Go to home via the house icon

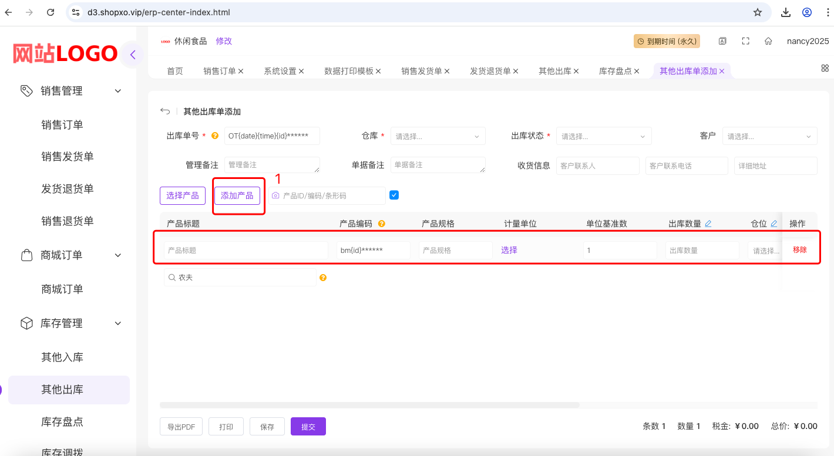pyautogui.click(x=768, y=41)
